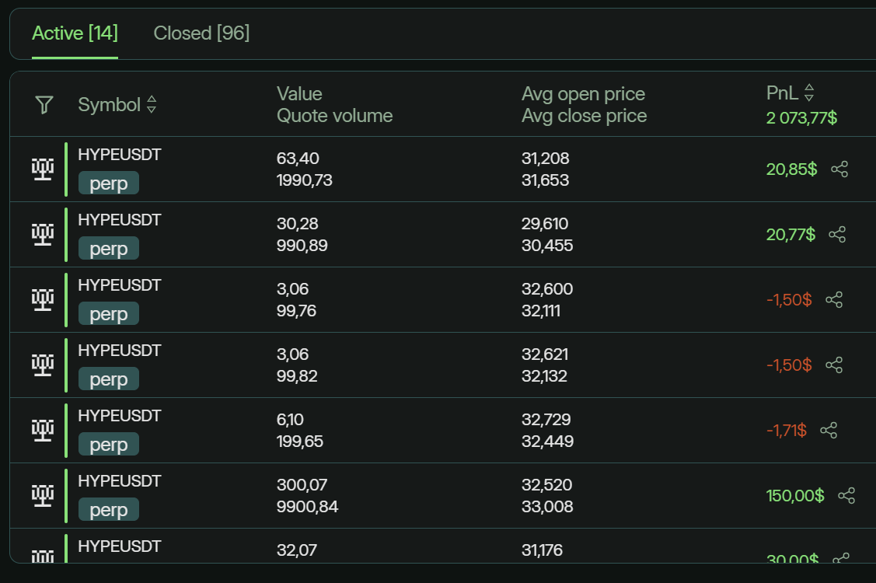This screenshot has width=876, height=583.
Task: Click the Avg open price column header
Action: [x=583, y=94]
